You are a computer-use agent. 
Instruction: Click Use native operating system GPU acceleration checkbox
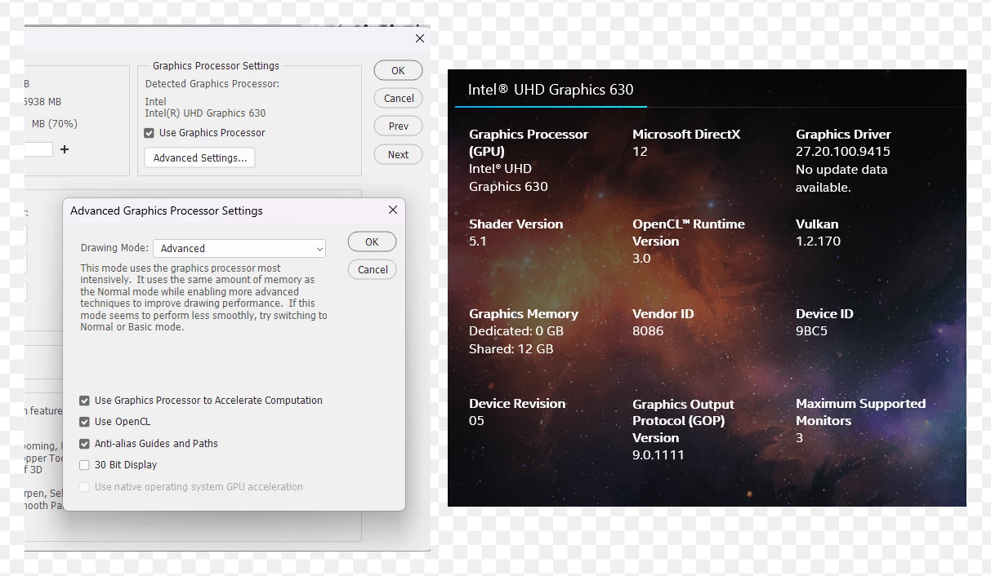[84, 487]
